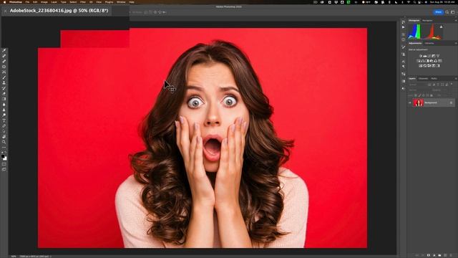Viewport: 458px width, 258px height.
Task: Open the Apple menu
Action: click(x=4, y=2)
